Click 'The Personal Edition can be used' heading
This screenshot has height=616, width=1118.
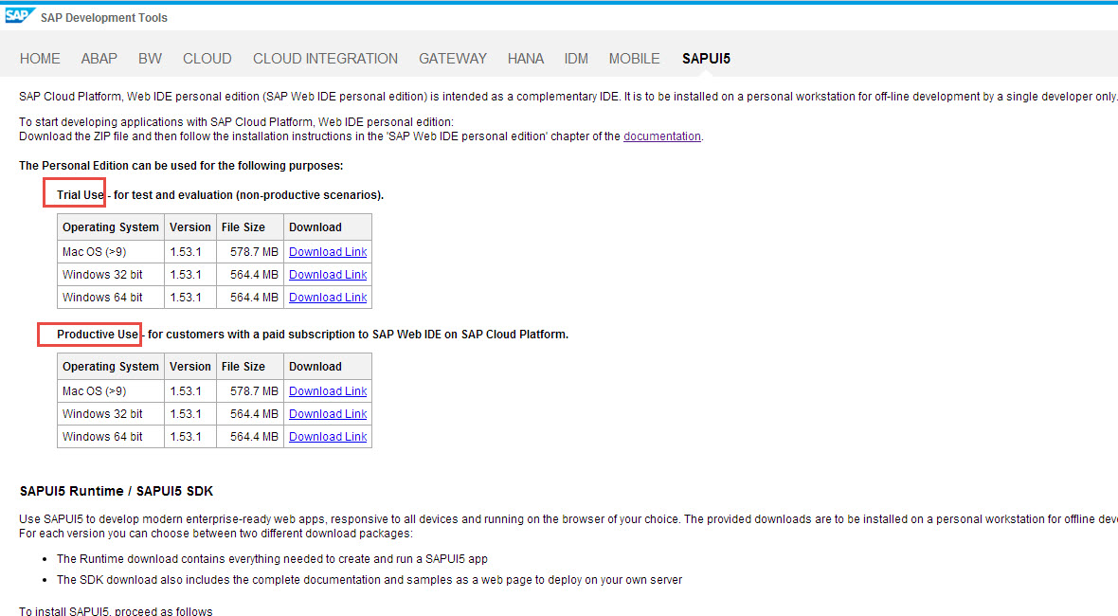point(181,166)
